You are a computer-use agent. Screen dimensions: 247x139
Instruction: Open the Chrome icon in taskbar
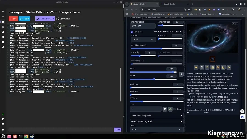pos(26,136)
